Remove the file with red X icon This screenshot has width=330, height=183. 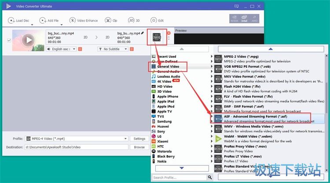coord(169,33)
